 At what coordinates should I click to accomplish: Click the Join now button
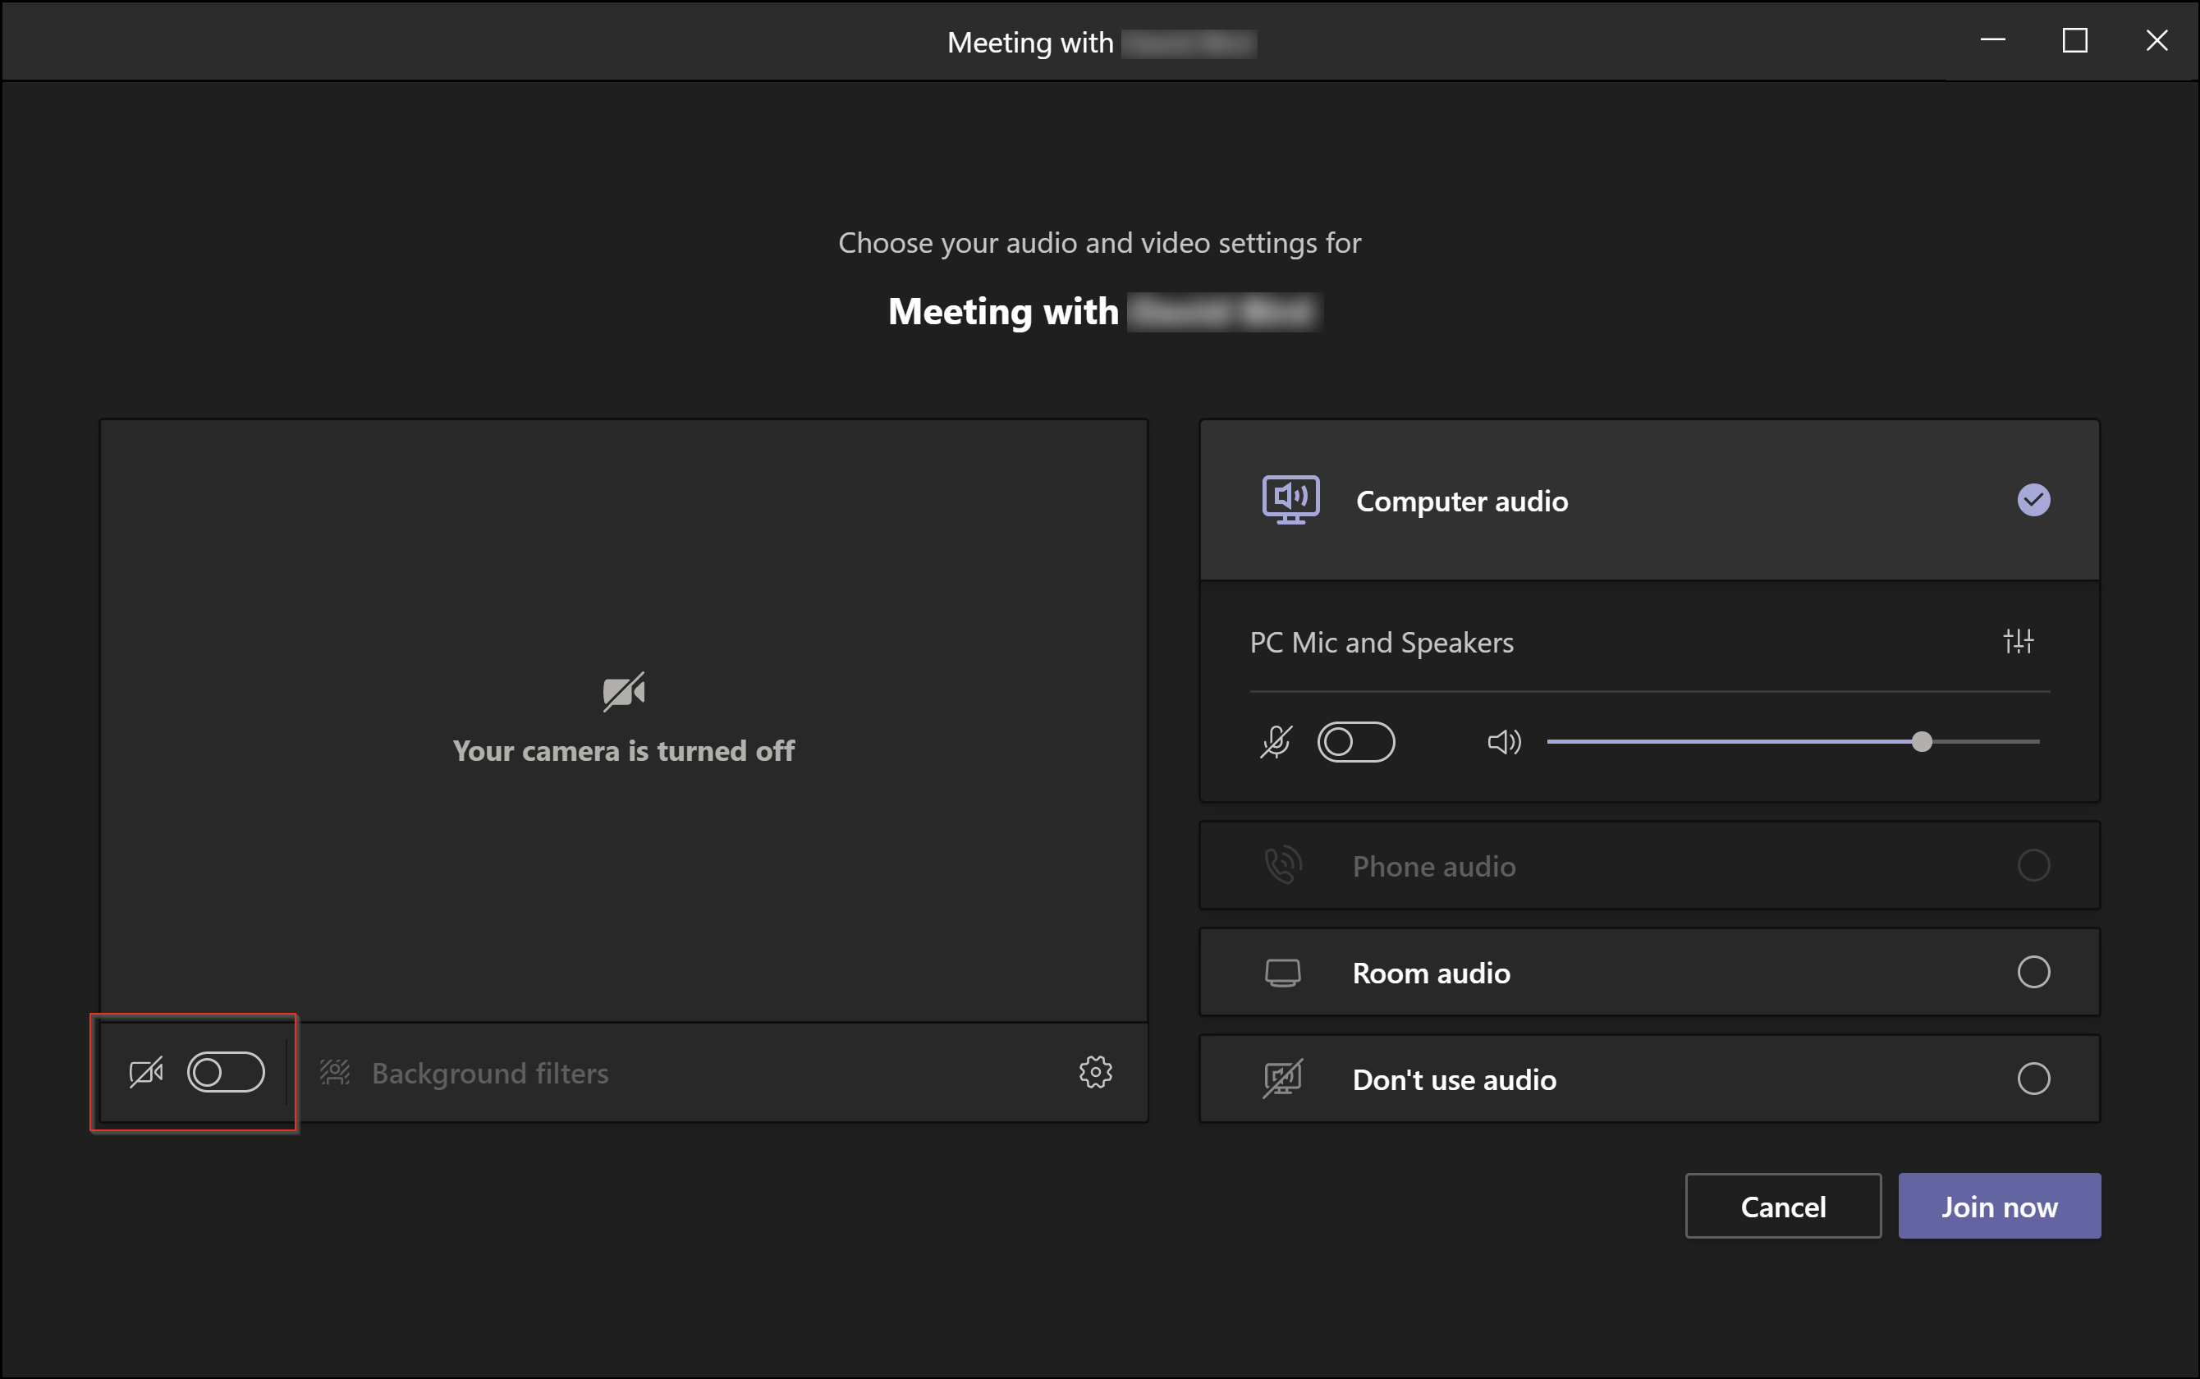2000,1206
